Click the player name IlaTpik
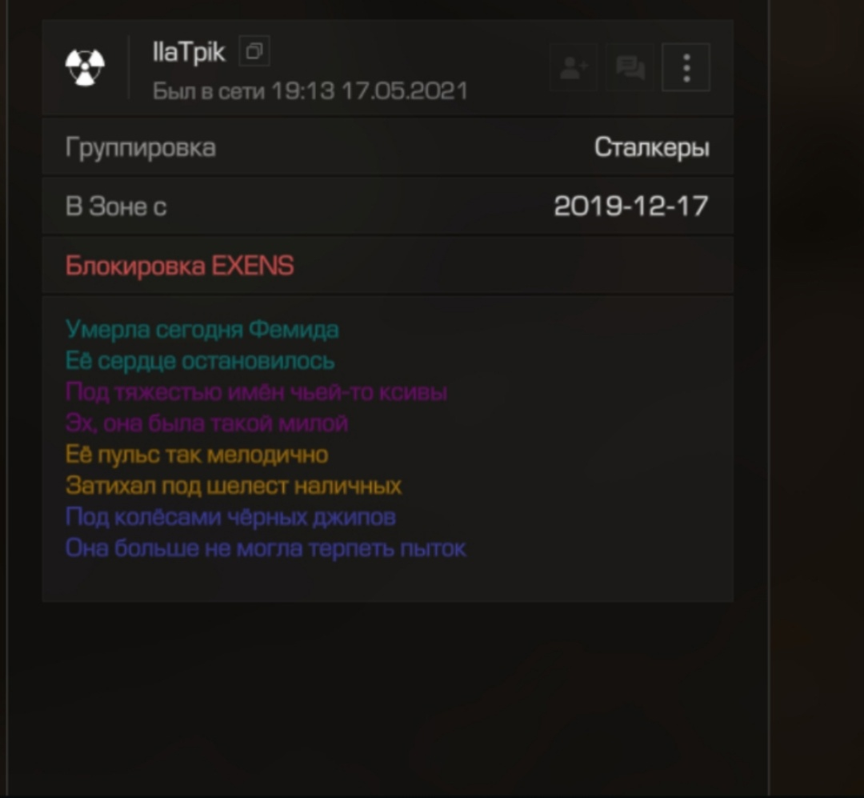Viewport: 864px width, 798px height. (189, 52)
